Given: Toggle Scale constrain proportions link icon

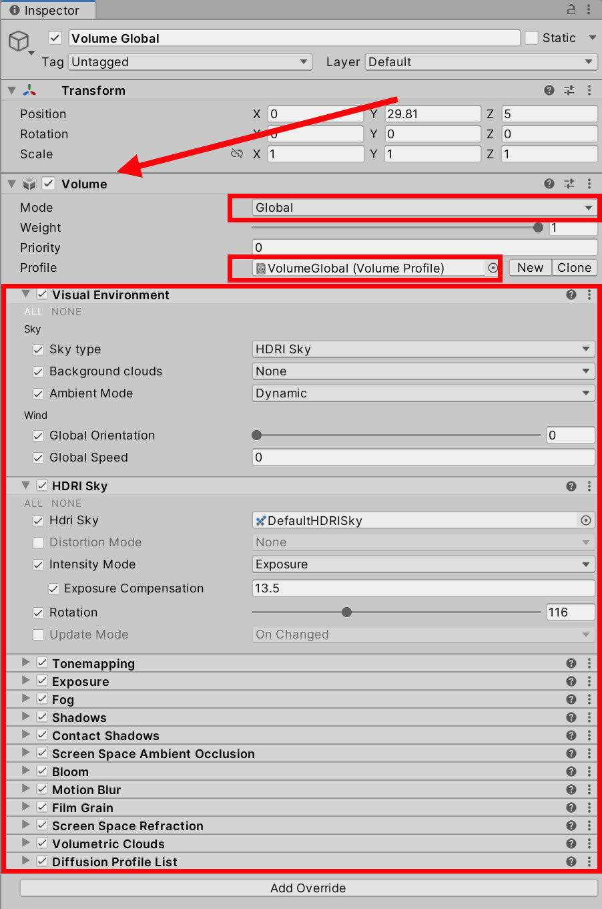Looking at the screenshot, I should point(236,154).
